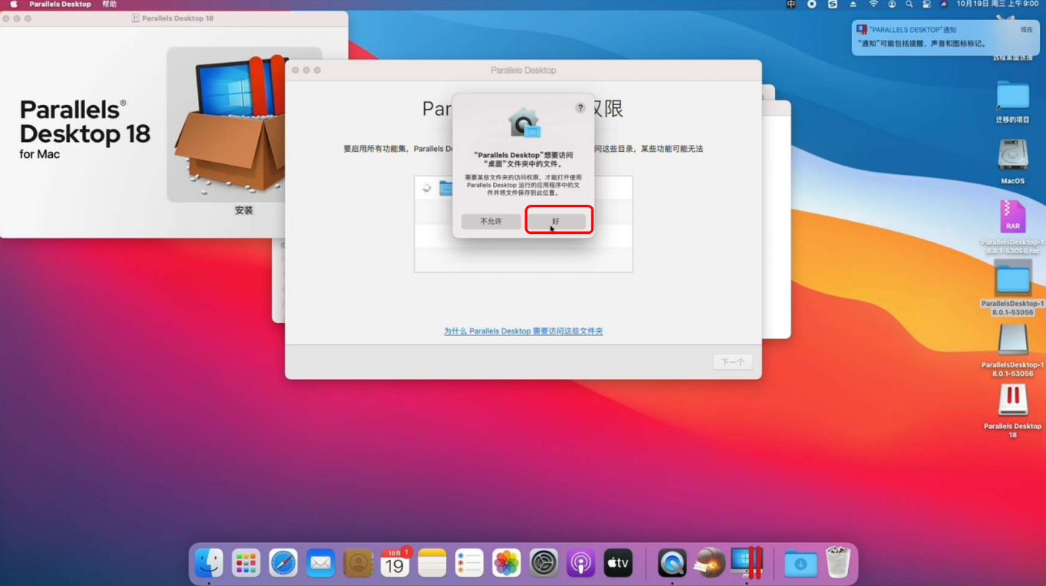This screenshot has height=586, width=1046.
Task: Click the Parallels Desktop 18 installer window title bar
Action: point(174,18)
